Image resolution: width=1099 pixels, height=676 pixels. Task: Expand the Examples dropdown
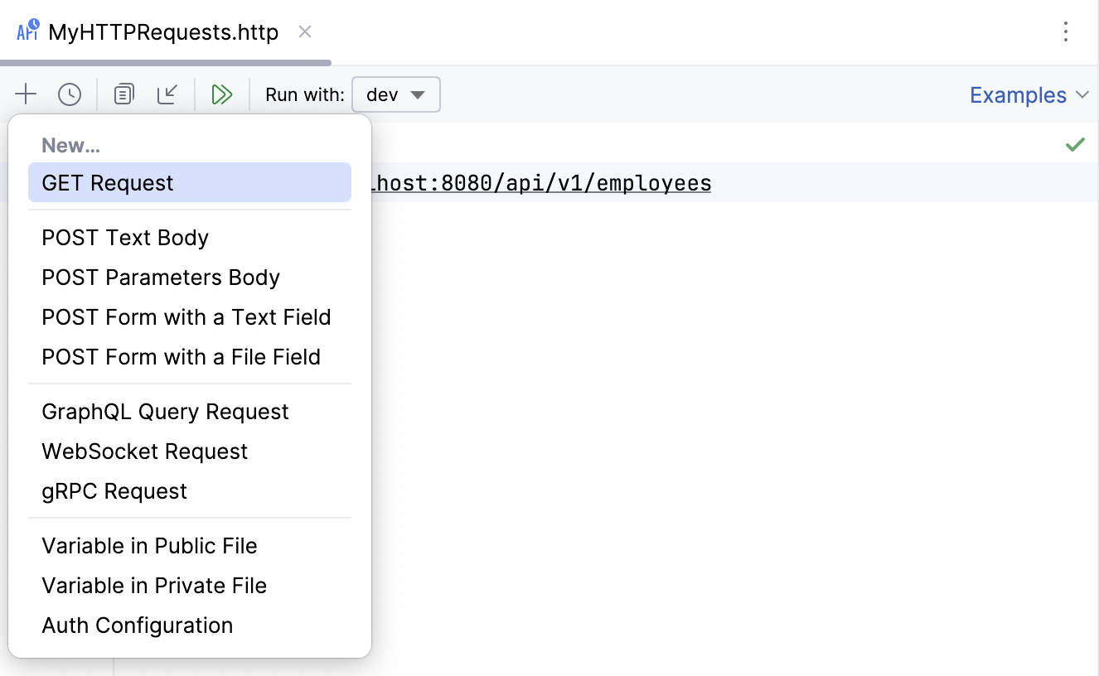pyautogui.click(x=1029, y=94)
